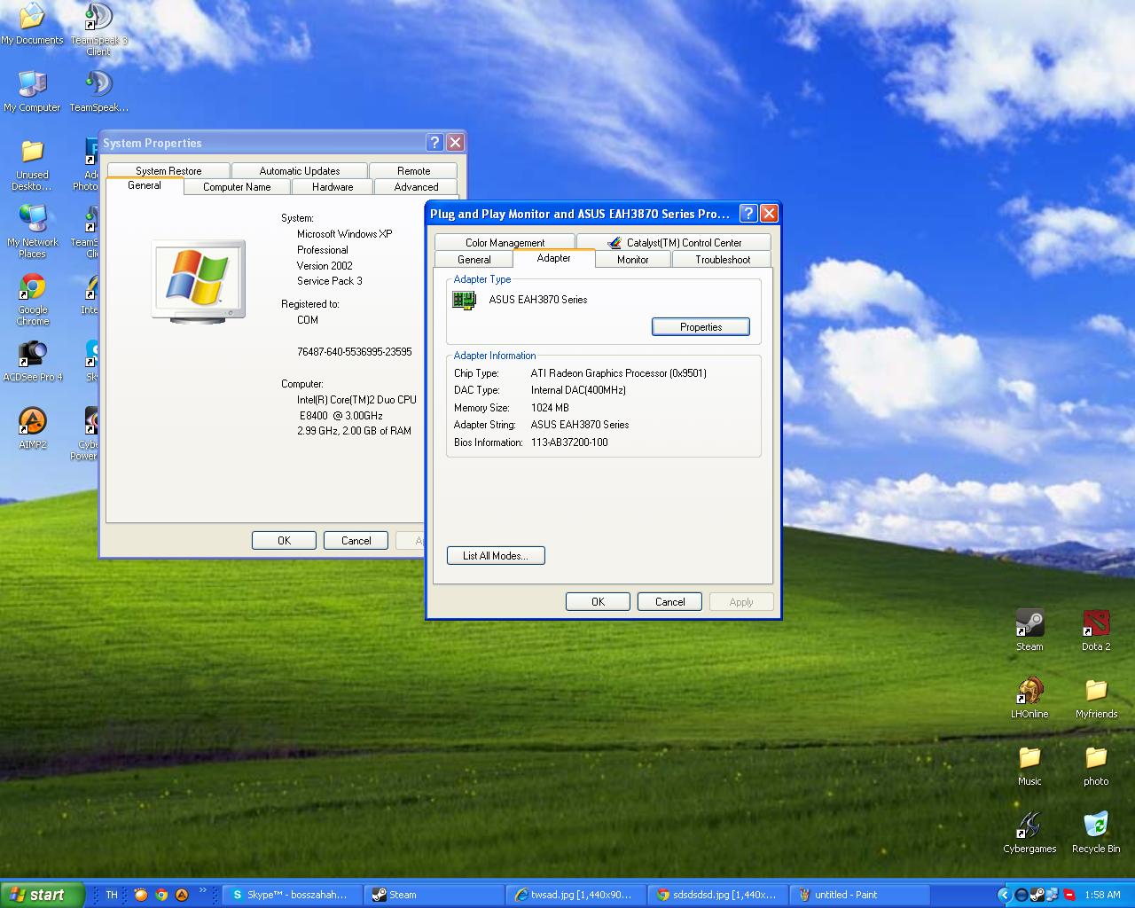Expand hidden system tray icons
The height and width of the screenshot is (908, 1135).
[x=1004, y=895]
